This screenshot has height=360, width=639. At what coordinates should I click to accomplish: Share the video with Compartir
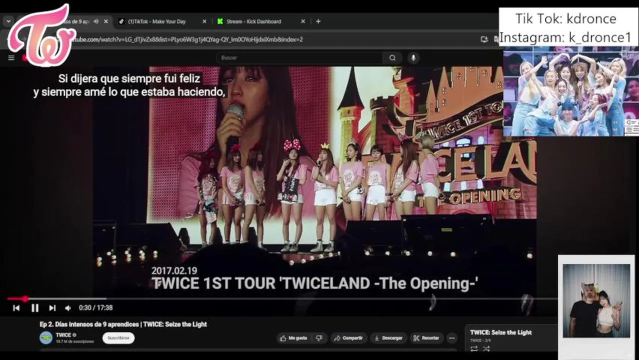(348, 338)
